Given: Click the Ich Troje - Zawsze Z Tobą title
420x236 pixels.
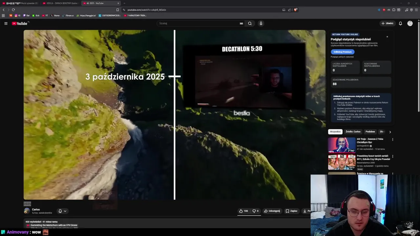Looking at the screenshot, I should coord(370,141).
